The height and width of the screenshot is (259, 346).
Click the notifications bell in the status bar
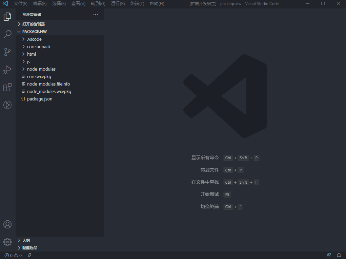click(x=339, y=255)
